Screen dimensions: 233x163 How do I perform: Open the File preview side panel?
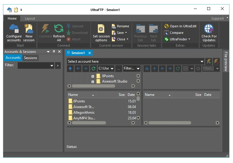226,61
